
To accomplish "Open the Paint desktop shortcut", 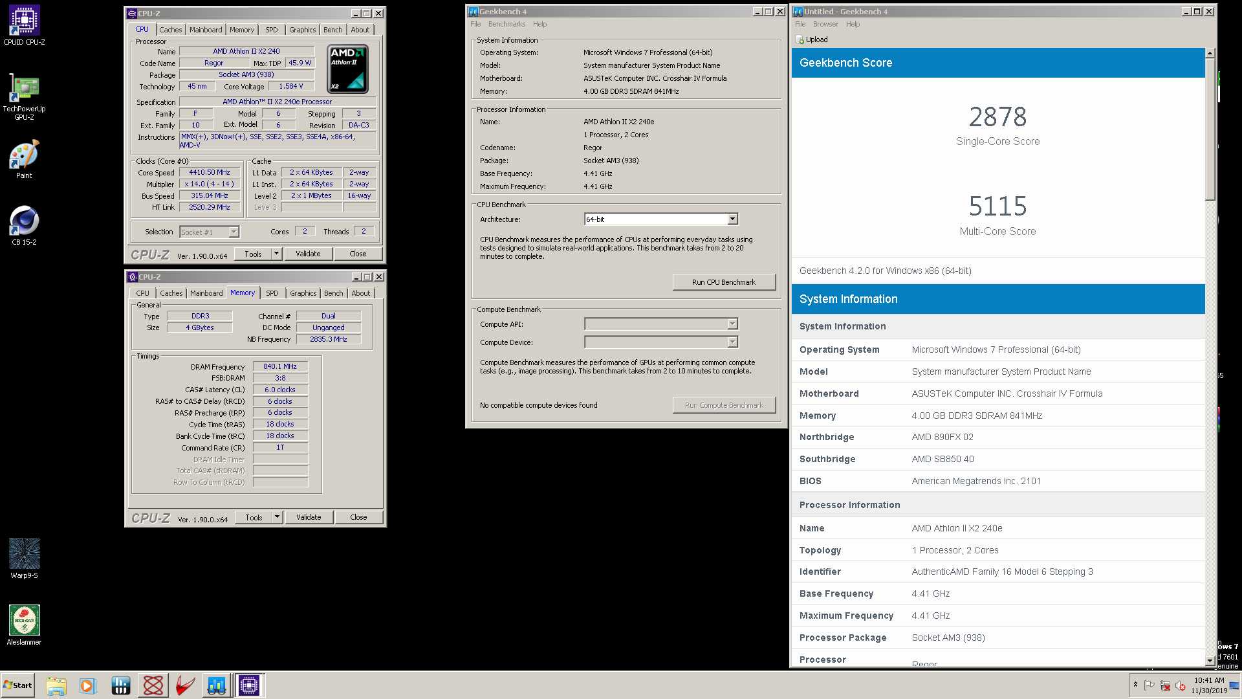I will tap(24, 159).
